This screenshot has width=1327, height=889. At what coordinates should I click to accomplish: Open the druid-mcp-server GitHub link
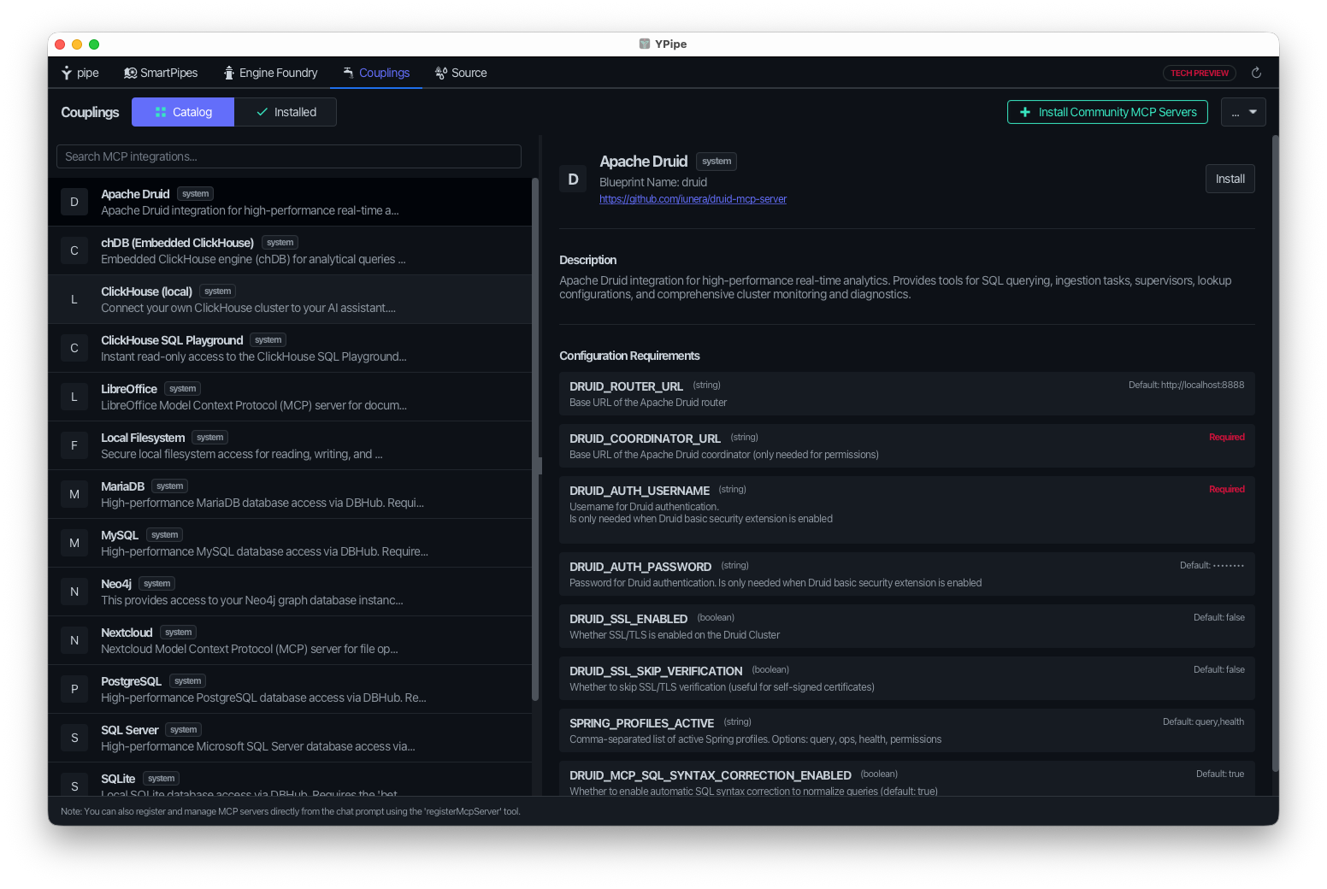pyautogui.click(x=693, y=199)
